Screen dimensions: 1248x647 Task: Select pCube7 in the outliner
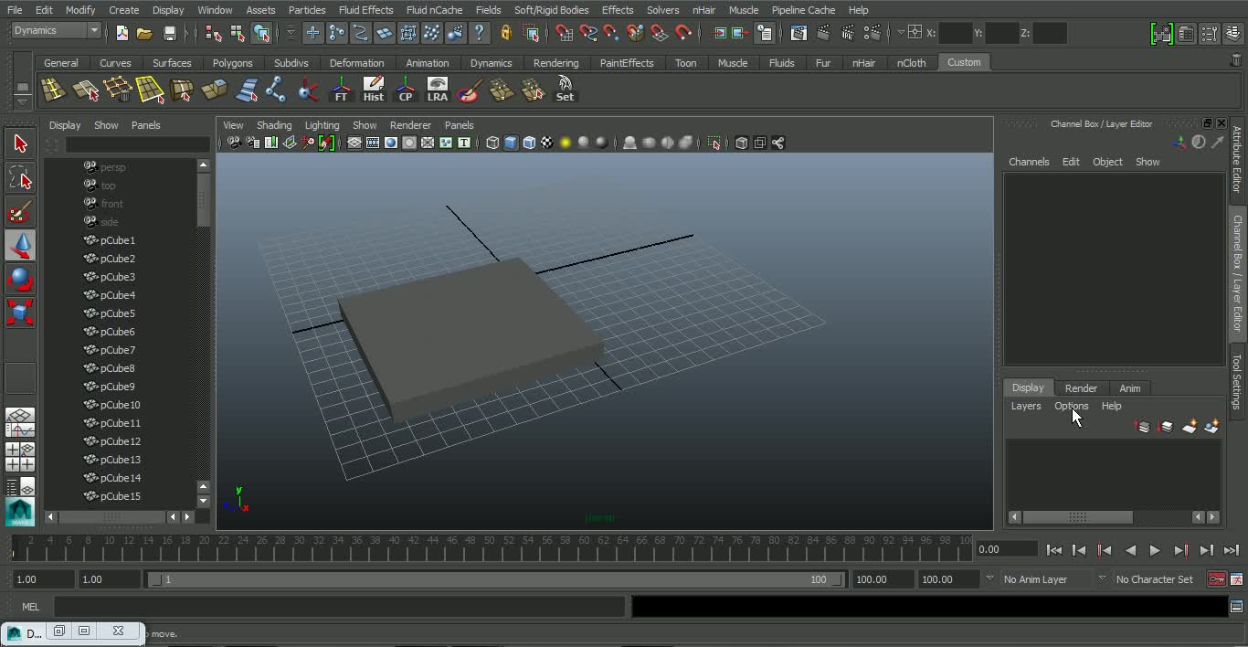pos(118,350)
